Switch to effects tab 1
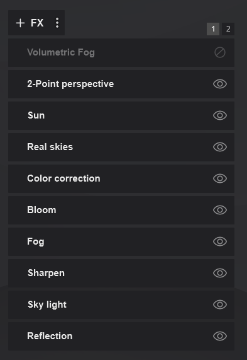Viewport: 247px width, 360px height. (x=213, y=29)
